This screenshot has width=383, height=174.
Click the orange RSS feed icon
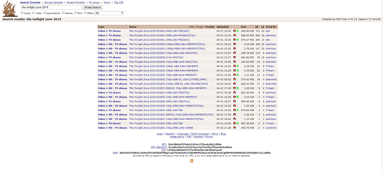click(x=192, y=161)
